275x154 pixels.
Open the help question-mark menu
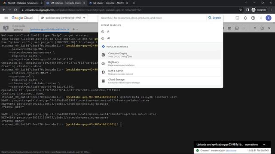pos(253,18)
